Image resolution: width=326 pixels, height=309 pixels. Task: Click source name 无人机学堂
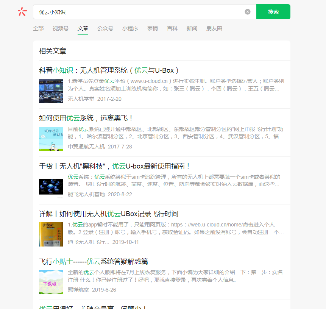(x=81, y=99)
